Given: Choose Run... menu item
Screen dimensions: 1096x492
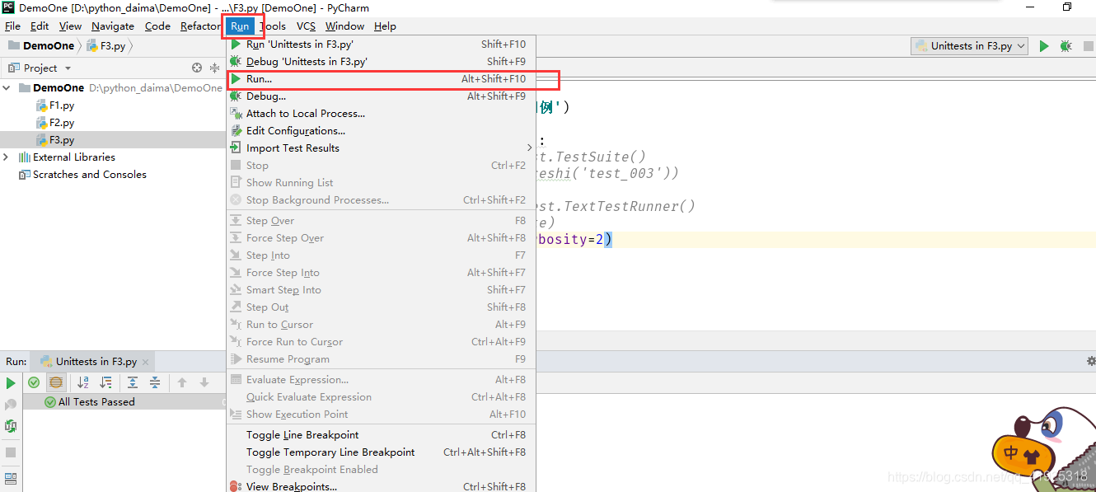Looking at the screenshot, I should coord(382,79).
